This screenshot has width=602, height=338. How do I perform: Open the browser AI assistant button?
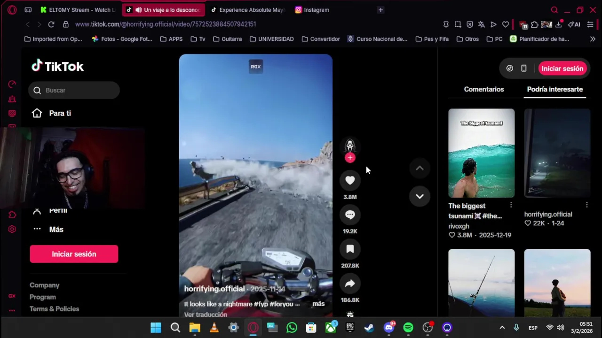click(x=574, y=24)
